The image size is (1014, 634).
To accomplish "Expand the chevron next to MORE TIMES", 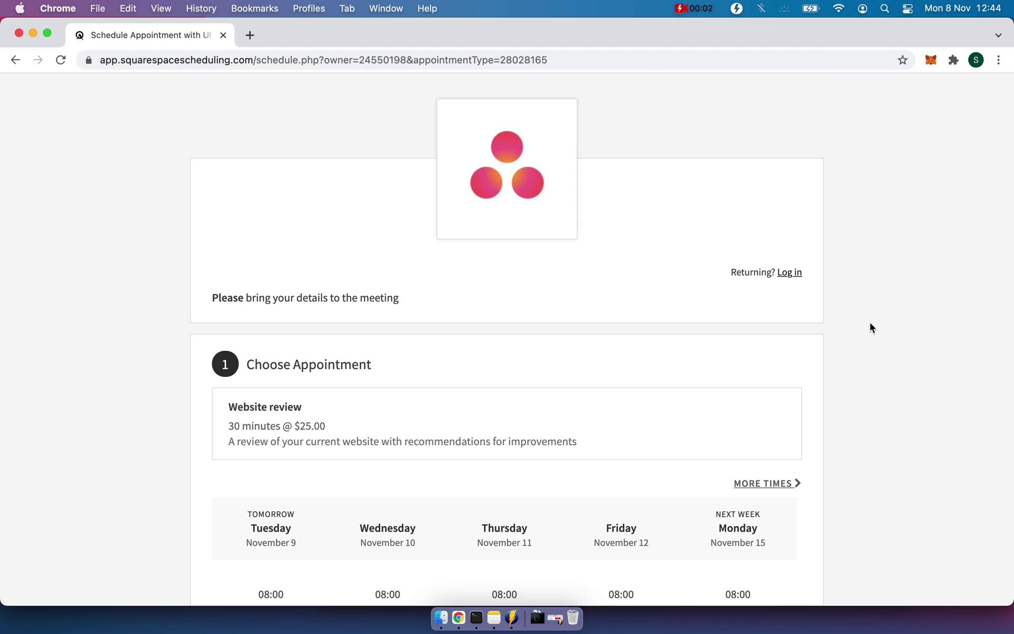I will click(798, 482).
